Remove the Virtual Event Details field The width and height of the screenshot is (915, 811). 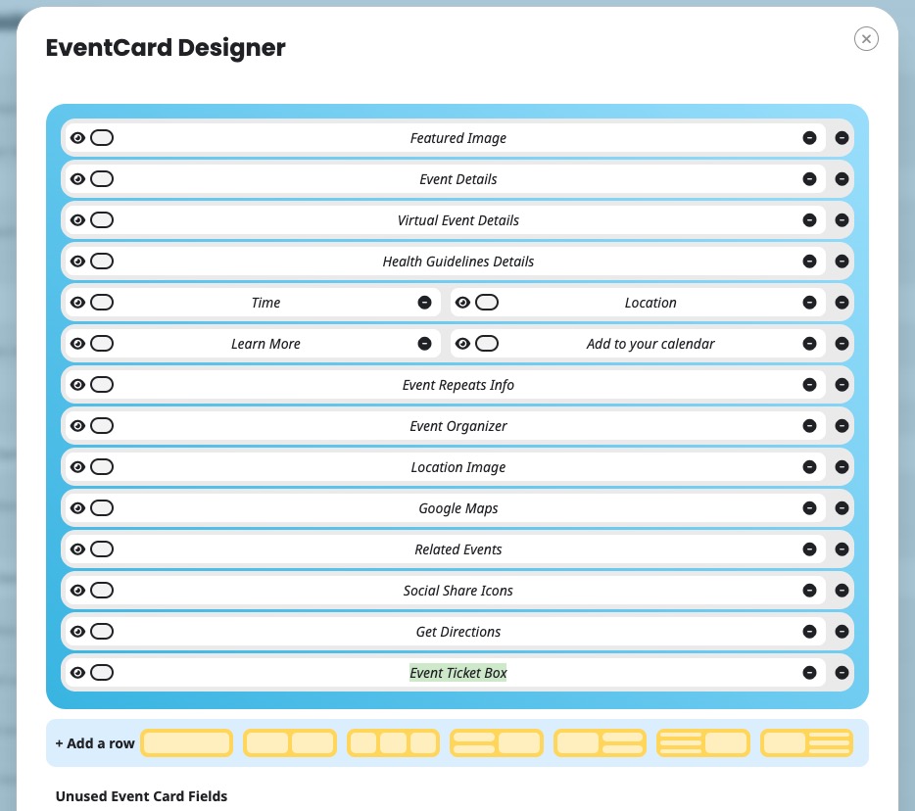click(x=809, y=220)
